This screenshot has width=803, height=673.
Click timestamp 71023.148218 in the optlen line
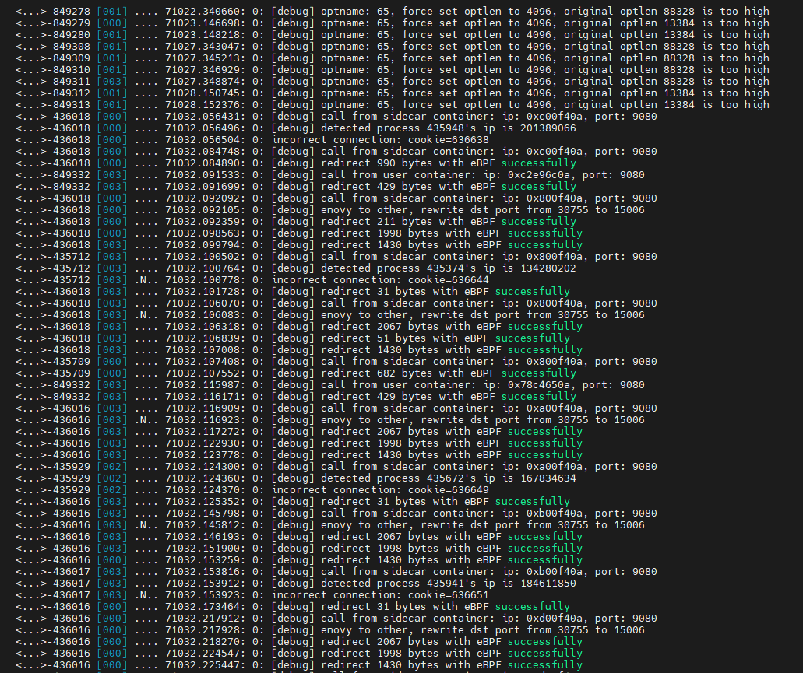203,35
